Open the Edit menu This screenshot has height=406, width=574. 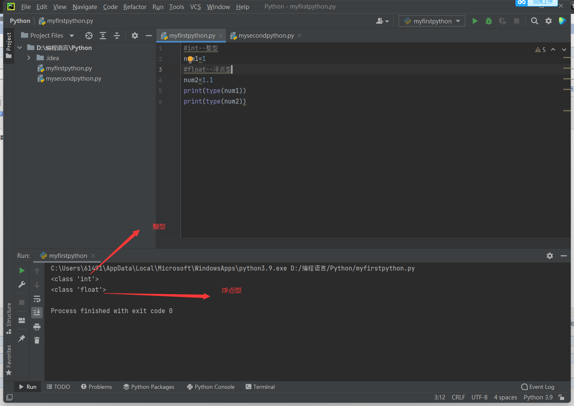click(x=42, y=7)
